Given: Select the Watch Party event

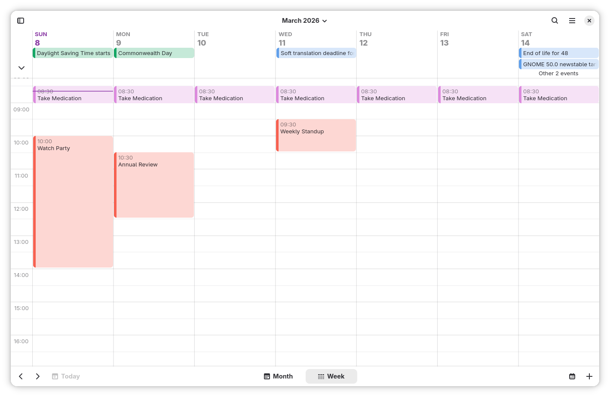Looking at the screenshot, I should click(73, 201).
